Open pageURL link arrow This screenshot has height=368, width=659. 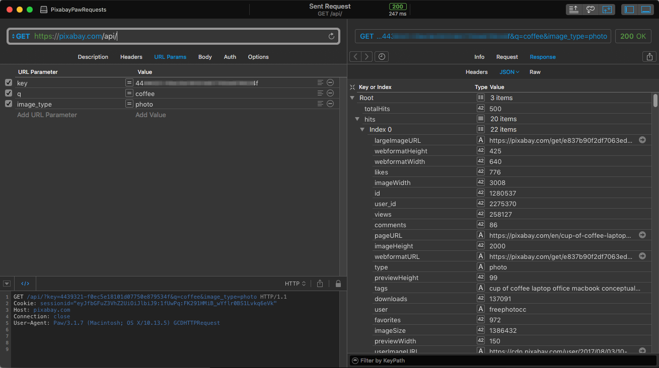642,235
